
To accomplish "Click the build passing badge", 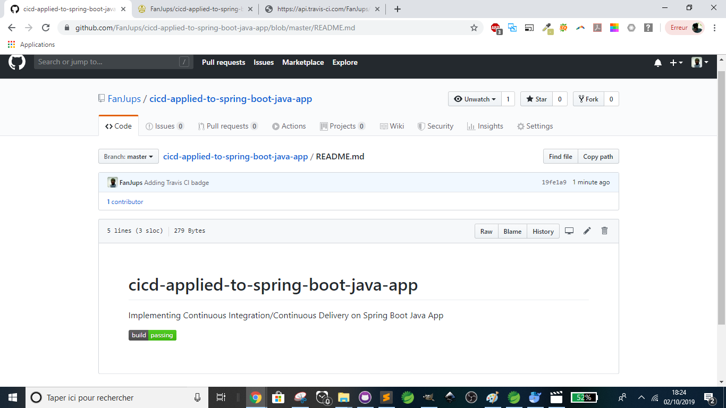I will pyautogui.click(x=153, y=335).
